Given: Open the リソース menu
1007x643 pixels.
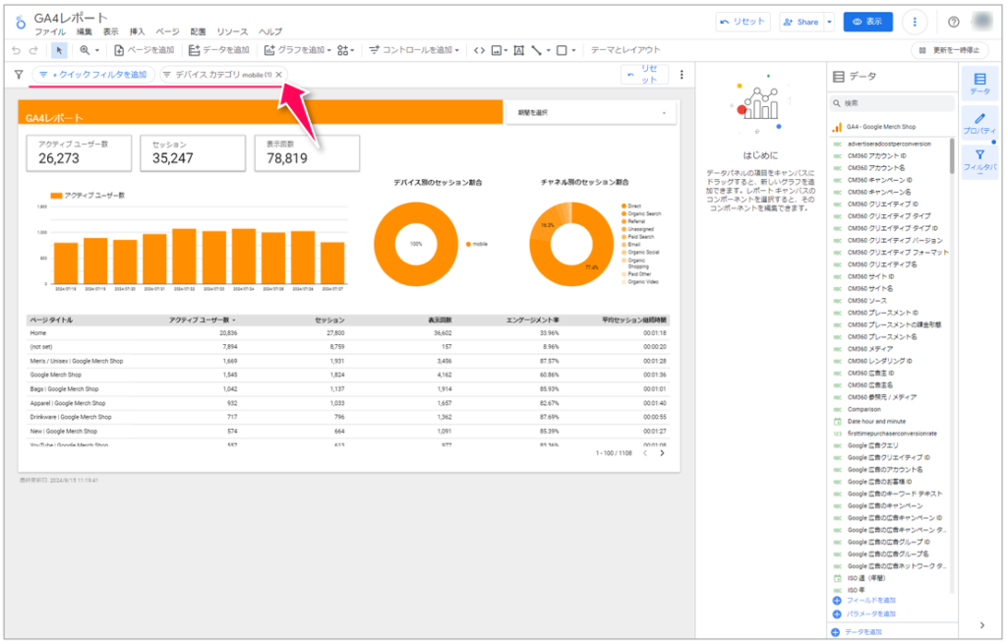Looking at the screenshot, I should 232,31.
